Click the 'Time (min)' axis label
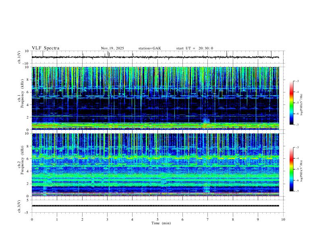 [161, 223]
